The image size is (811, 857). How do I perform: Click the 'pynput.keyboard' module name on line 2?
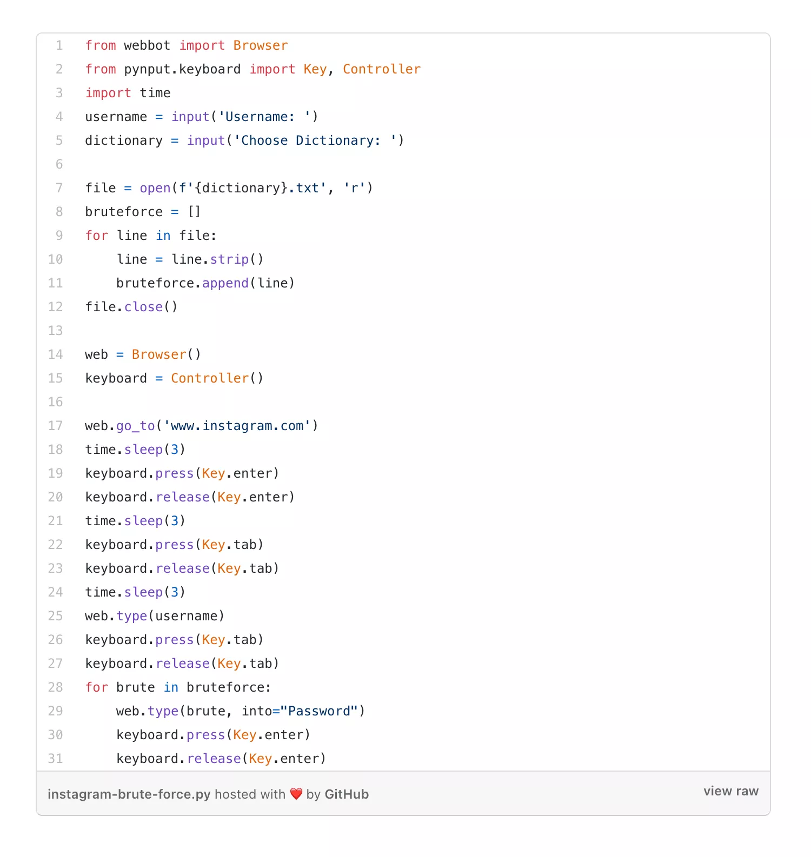click(182, 69)
